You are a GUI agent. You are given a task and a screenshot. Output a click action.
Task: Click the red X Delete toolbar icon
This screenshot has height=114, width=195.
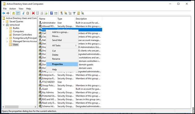point(33,13)
